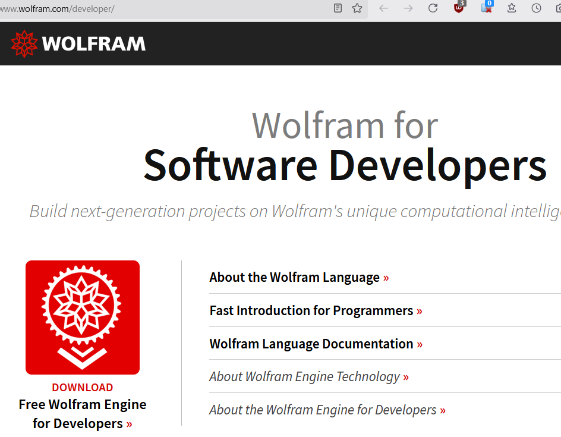561x437 pixels.
Task: Open About the Wolfram Engine for Developers link
Action: pos(327,410)
